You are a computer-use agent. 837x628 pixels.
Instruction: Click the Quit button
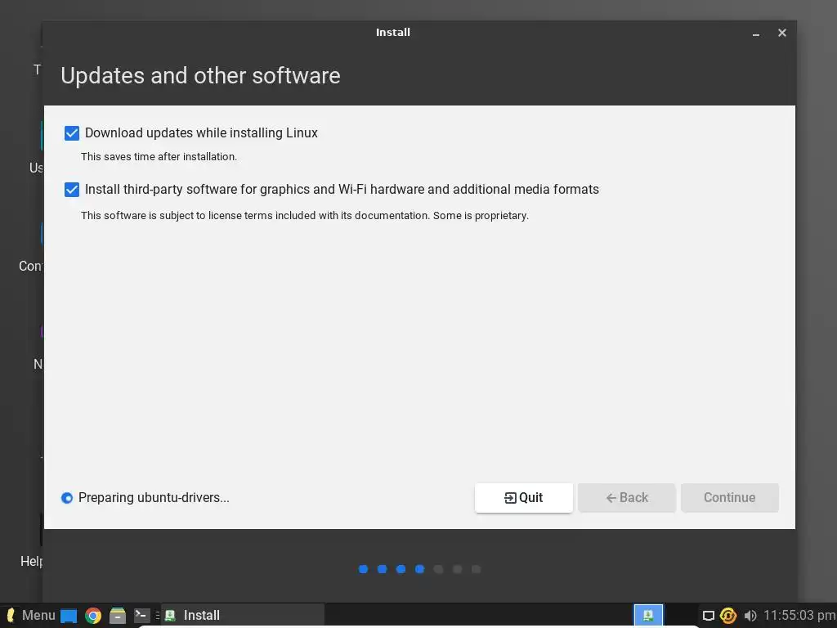click(x=523, y=498)
